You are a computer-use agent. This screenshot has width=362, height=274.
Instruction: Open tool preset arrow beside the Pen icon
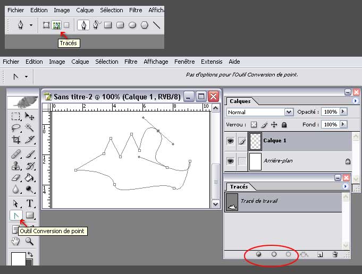(x=31, y=25)
